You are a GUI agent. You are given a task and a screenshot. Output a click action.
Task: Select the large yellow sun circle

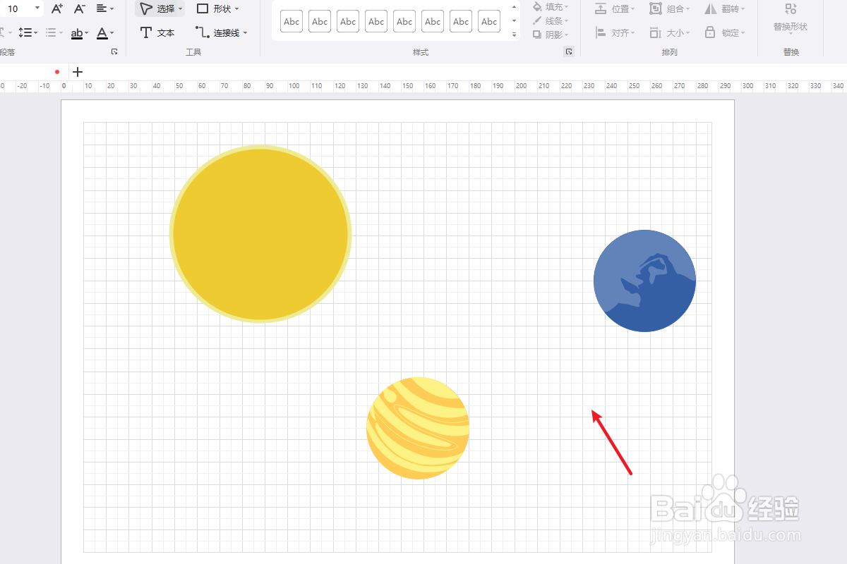(260, 234)
